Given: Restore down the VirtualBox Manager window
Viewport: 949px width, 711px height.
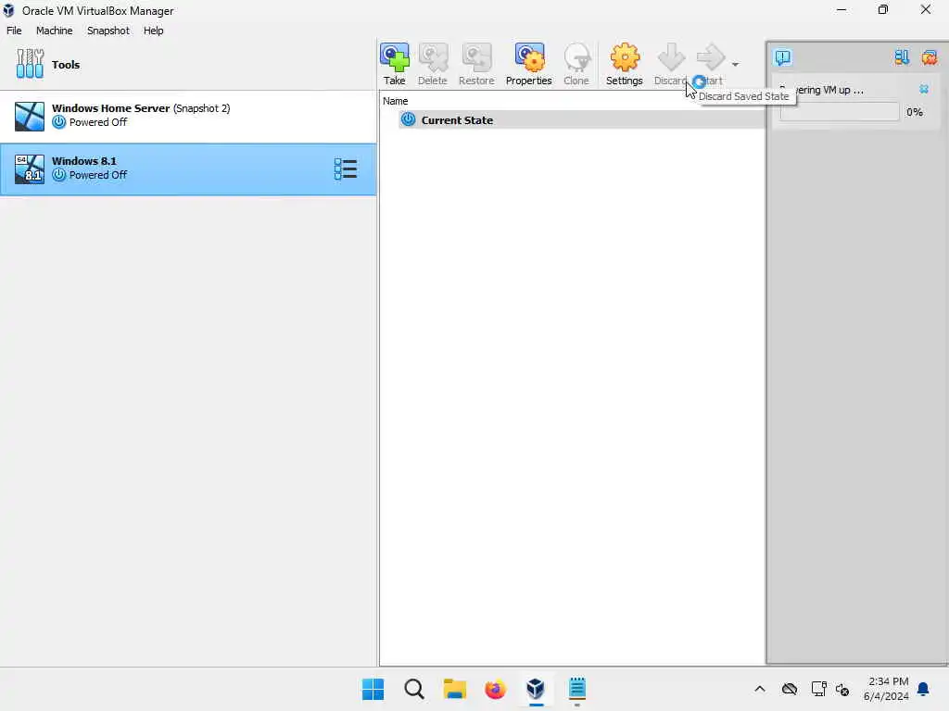Looking at the screenshot, I should [883, 9].
